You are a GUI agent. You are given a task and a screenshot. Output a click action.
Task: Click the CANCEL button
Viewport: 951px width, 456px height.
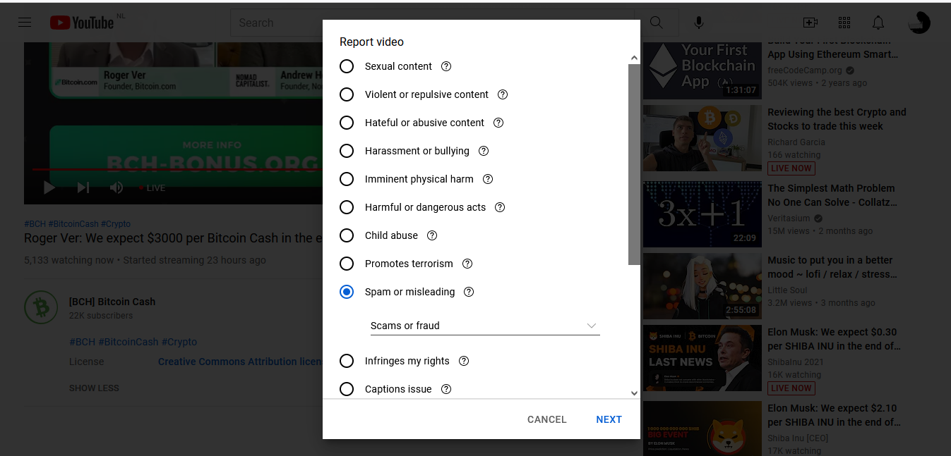[x=547, y=419]
